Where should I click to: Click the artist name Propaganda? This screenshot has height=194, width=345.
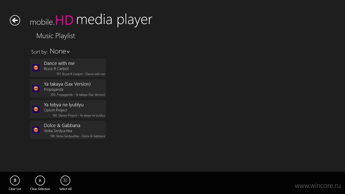(54, 89)
